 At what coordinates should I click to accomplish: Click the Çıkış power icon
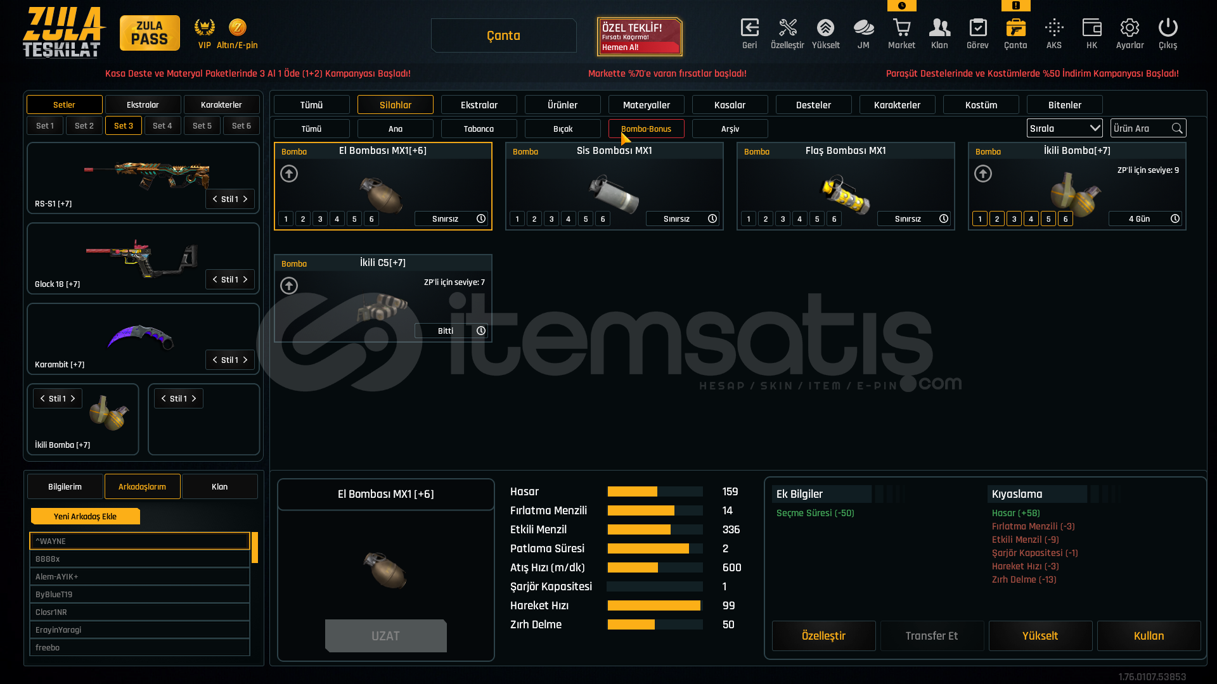click(1168, 27)
